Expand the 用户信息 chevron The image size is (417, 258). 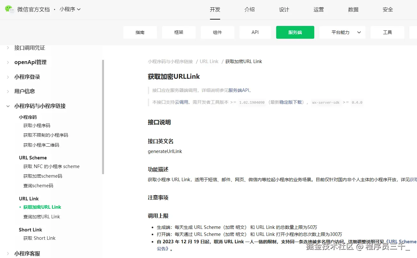8,92
